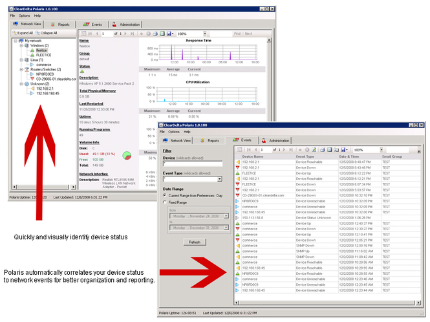The width and height of the screenshot is (430, 322).
Task: Click the Refresh button under filter
Action: pyautogui.click(x=195, y=242)
